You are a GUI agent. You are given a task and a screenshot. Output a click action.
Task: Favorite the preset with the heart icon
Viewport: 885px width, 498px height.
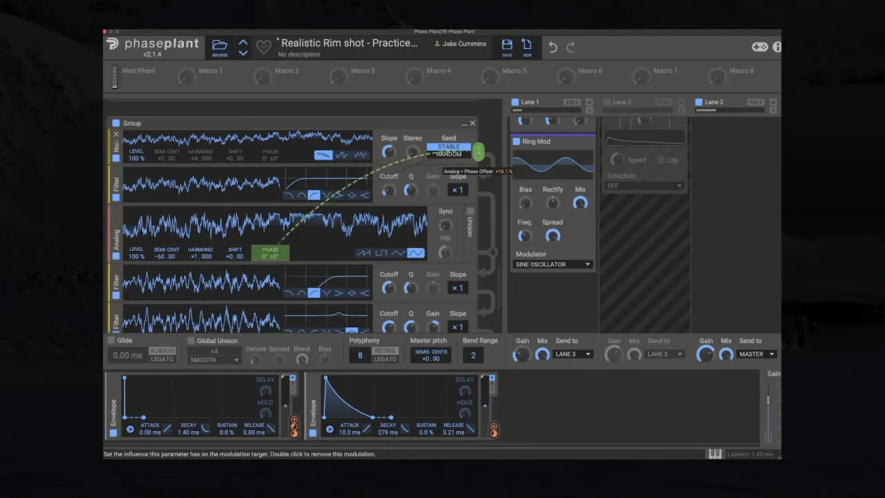[263, 47]
